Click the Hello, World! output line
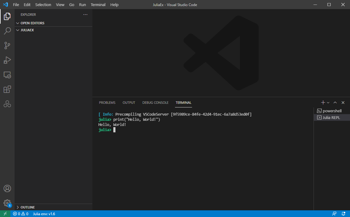This screenshot has height=217, width=350. (x=112, y=125)
